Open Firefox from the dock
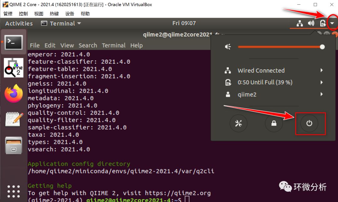This screenshot has height=202, width=338. [13, 94]
